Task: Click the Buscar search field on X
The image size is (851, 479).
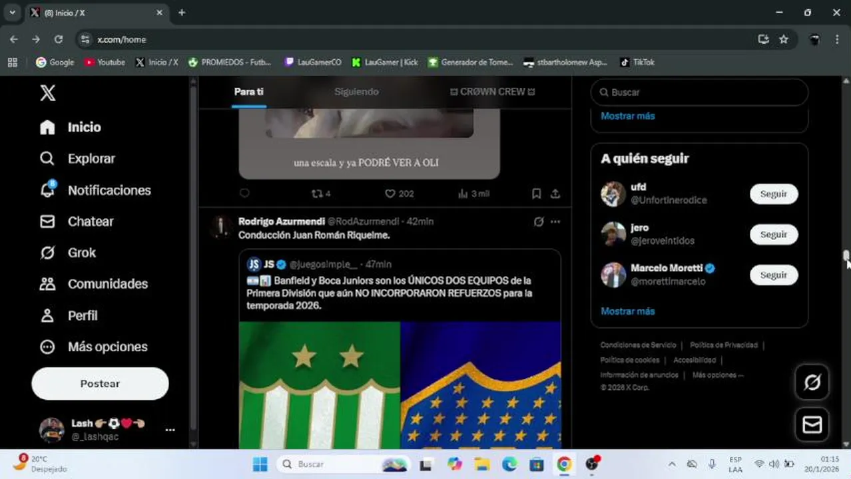Action: pyautogui.click(x=699, y=92)
